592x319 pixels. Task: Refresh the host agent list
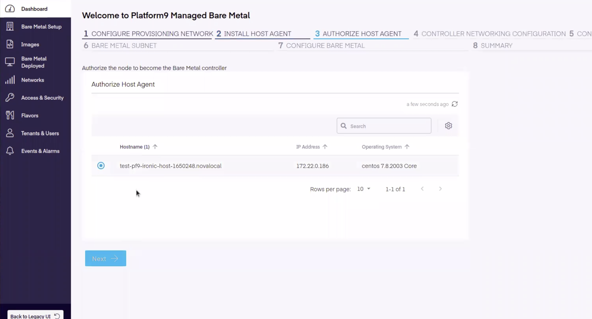point(455,104)
